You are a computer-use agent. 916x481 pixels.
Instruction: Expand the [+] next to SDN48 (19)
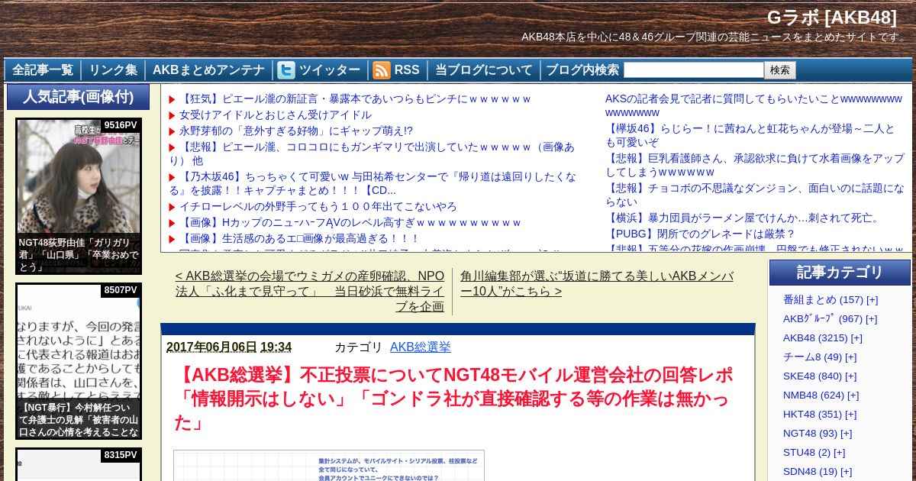pos(846,471)
